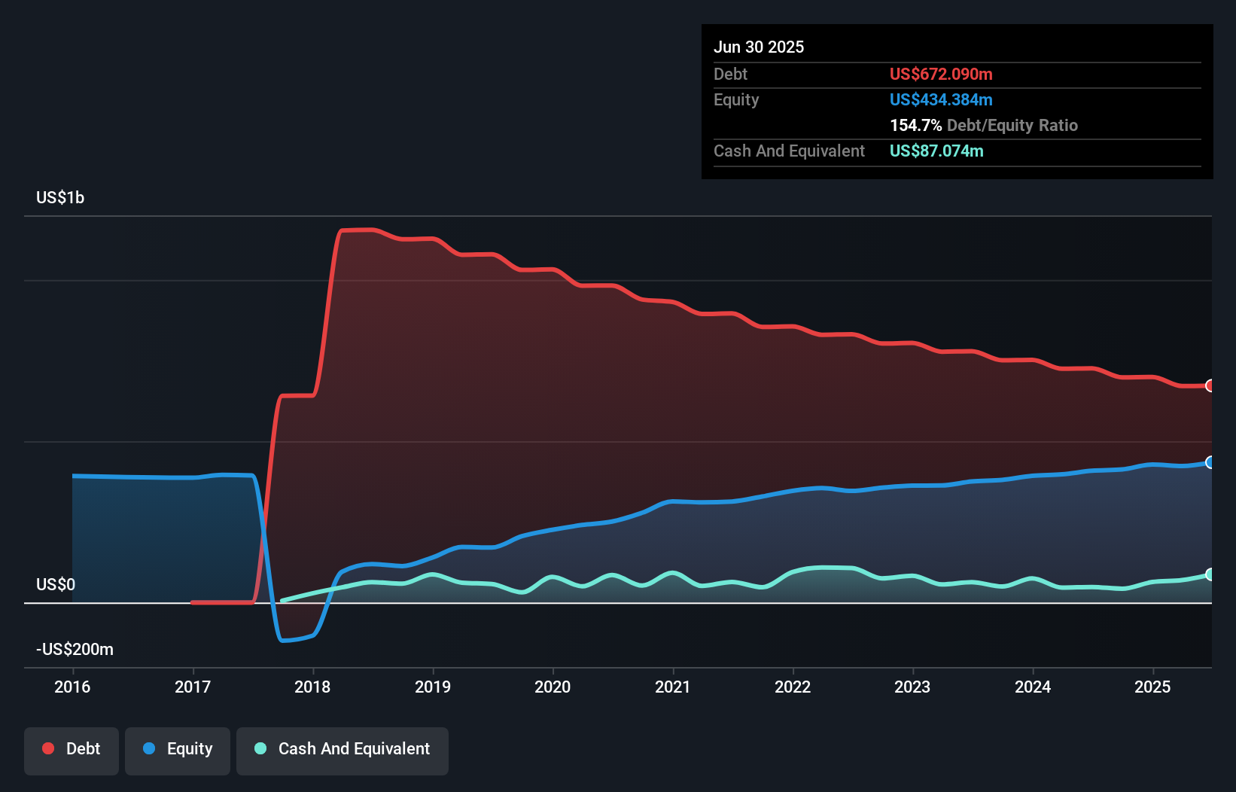Click the 2021 year label on the axis

pos(674,687)
